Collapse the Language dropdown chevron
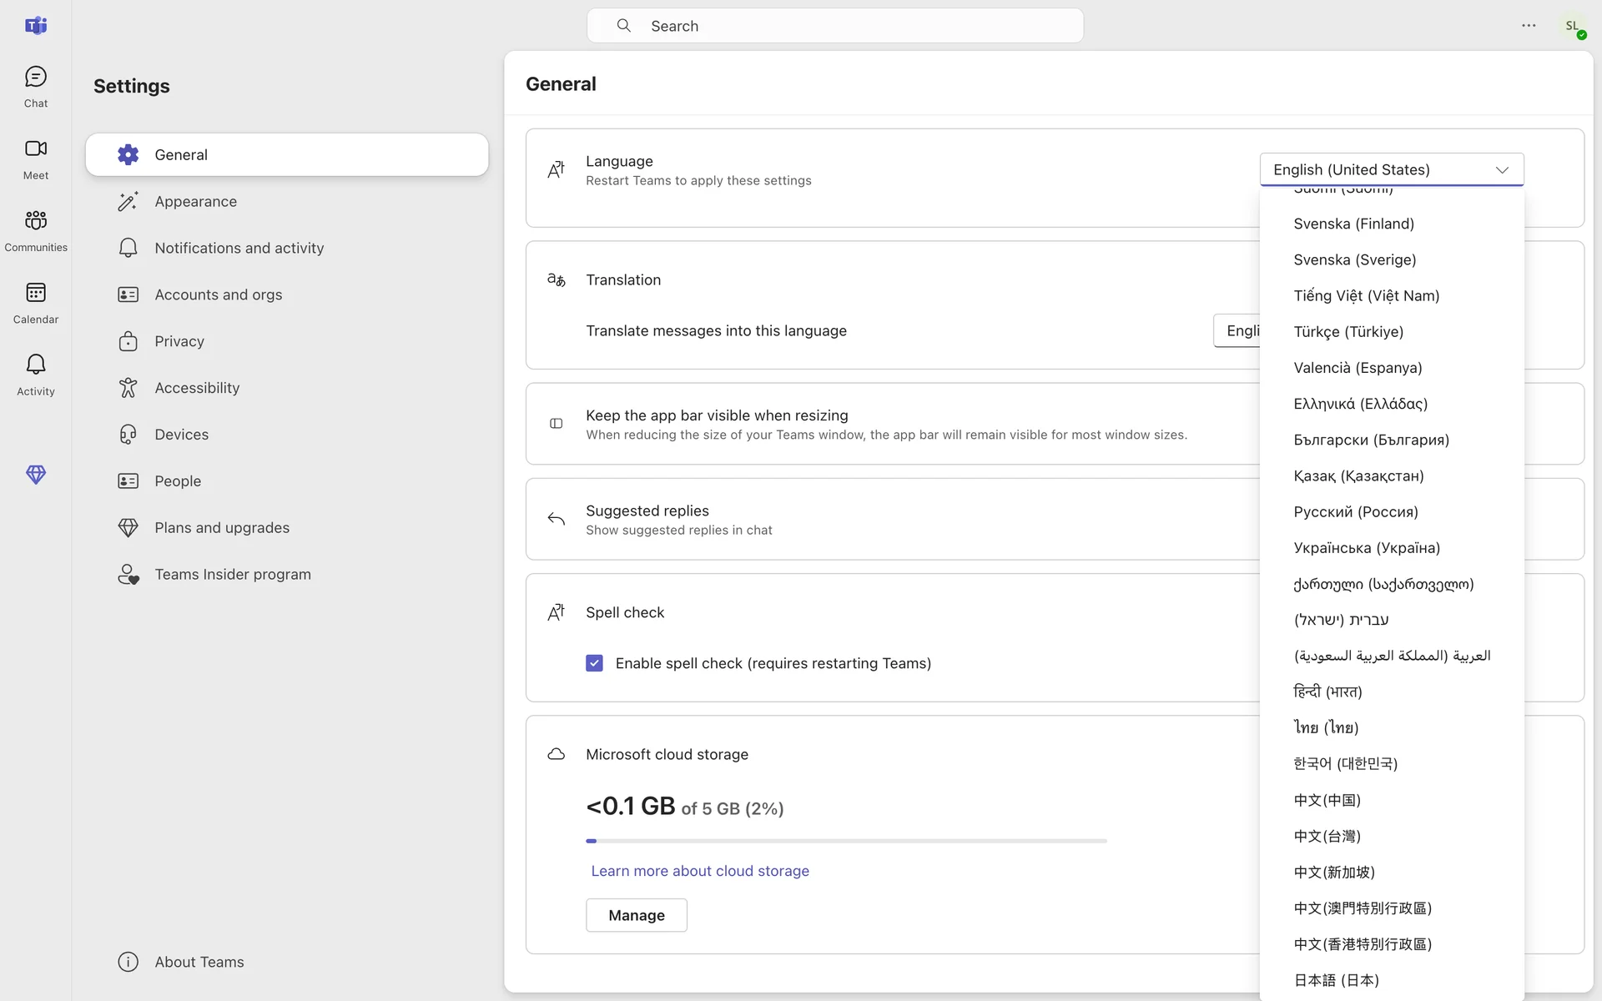1602x1001 pixels. tap(1502, 170)
